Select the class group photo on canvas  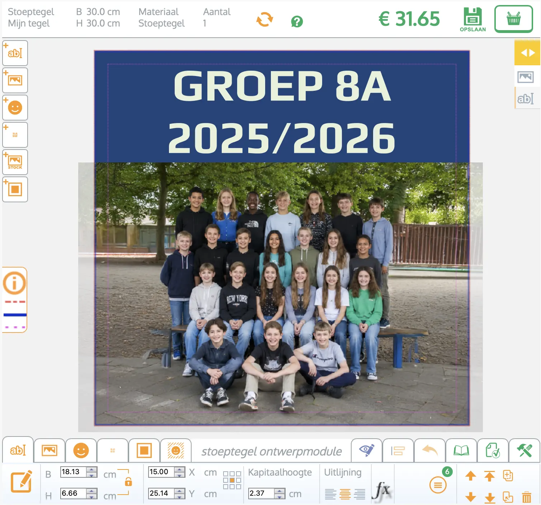(x=281, y=297)
